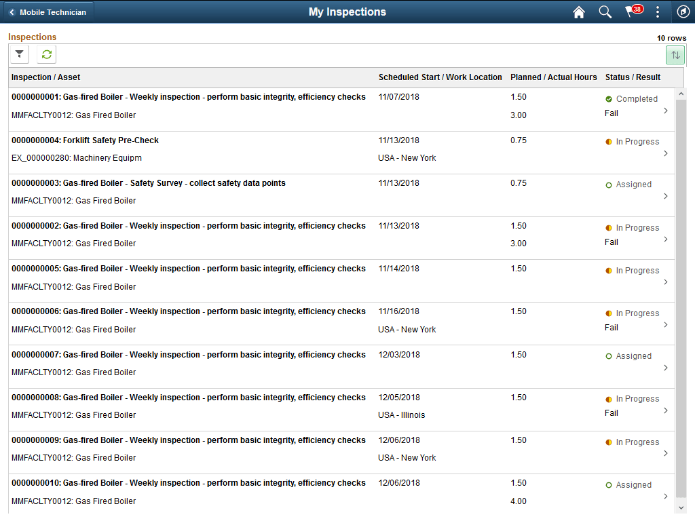The height and width of the screenshot is (521, 695).
Task: Click the Home icon in the header
Action: (578, 12)
